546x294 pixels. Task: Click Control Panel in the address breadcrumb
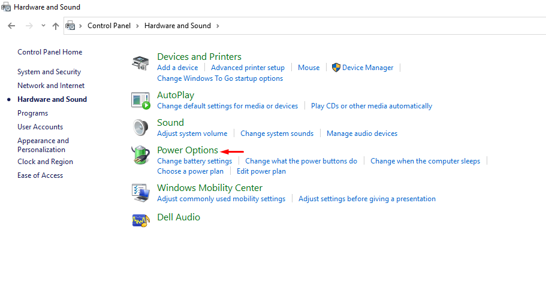tap(109, 26)
